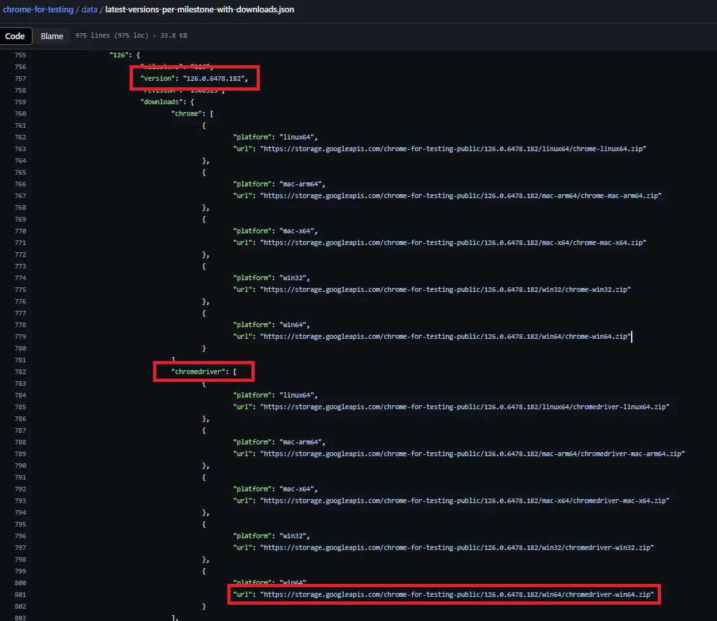Click the chromedriver-mac-x64.zip URL on line 793
This screenshot has width=717, height=621.
tap(464, 500)
